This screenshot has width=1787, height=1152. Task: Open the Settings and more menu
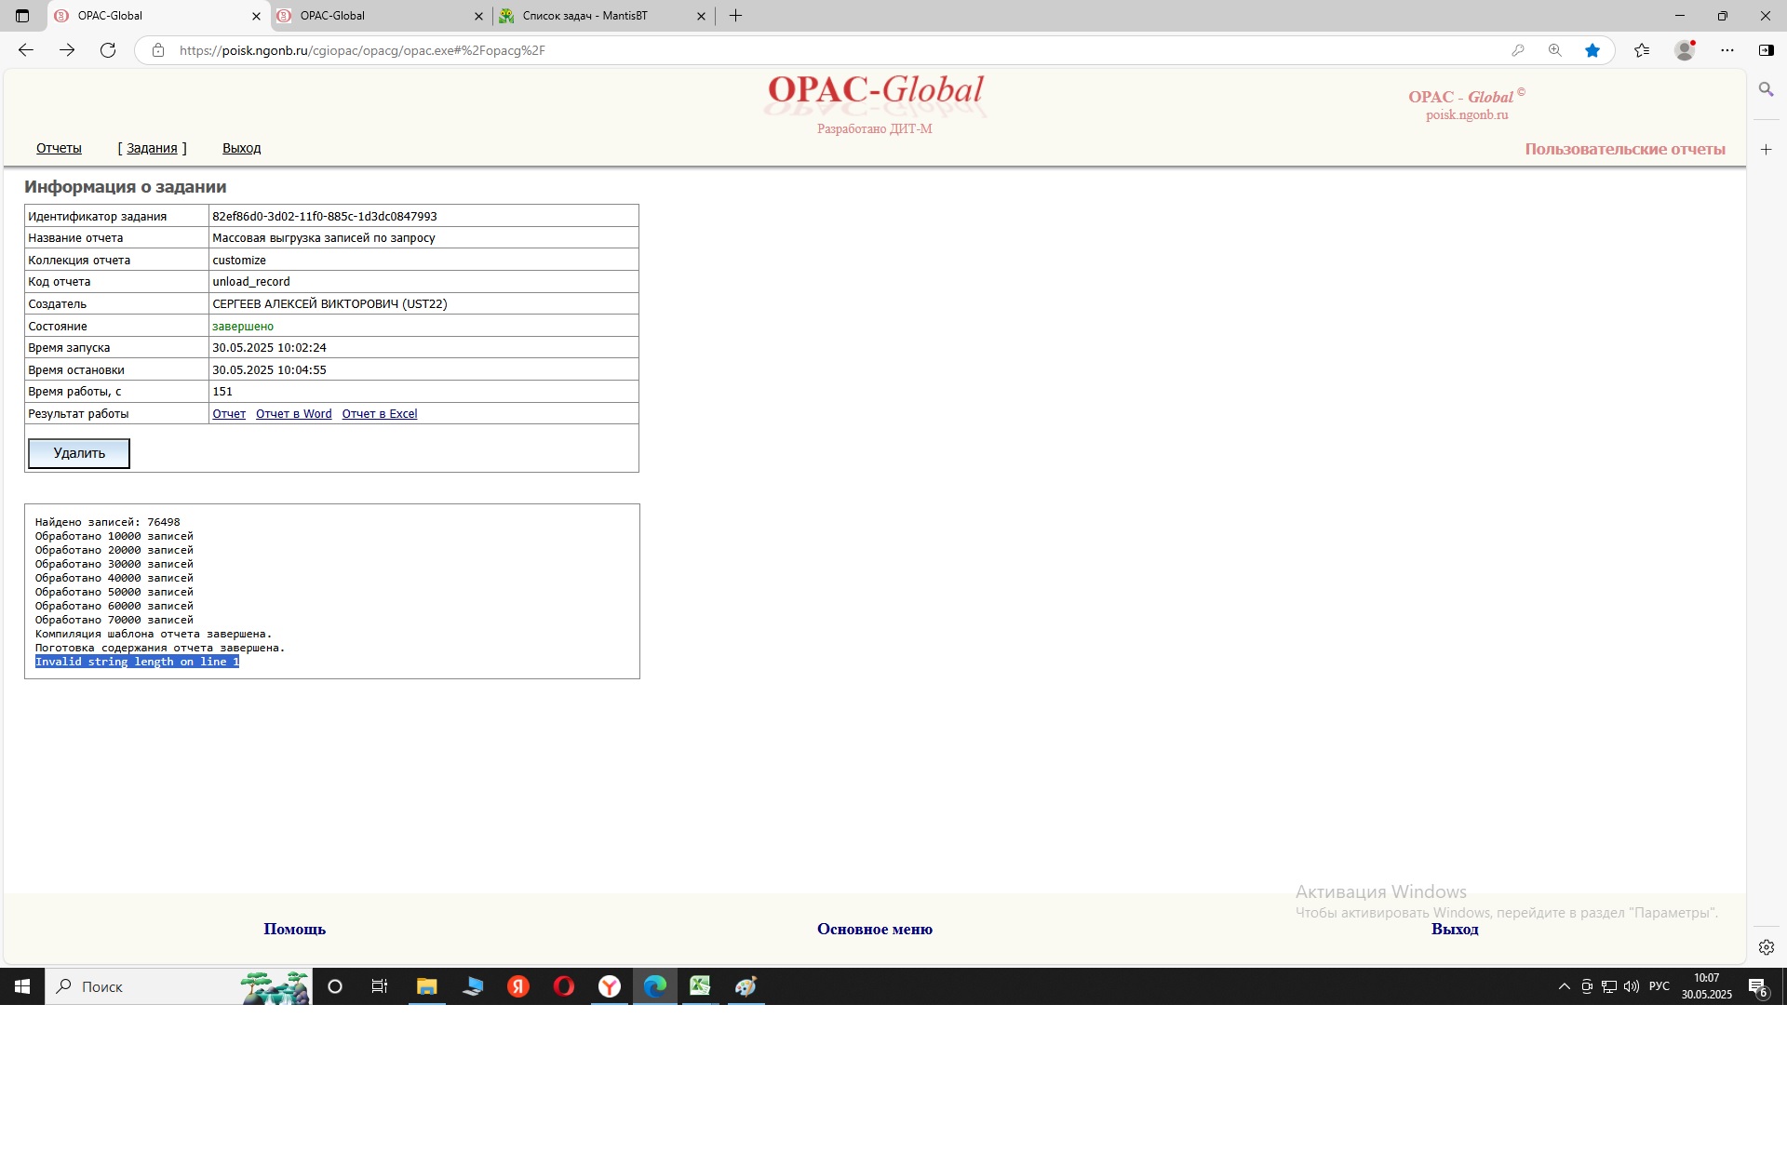(x=1727, y=50)
